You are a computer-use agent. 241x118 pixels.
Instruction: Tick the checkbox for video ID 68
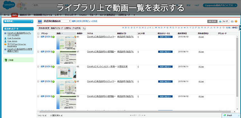click(38, 67)
